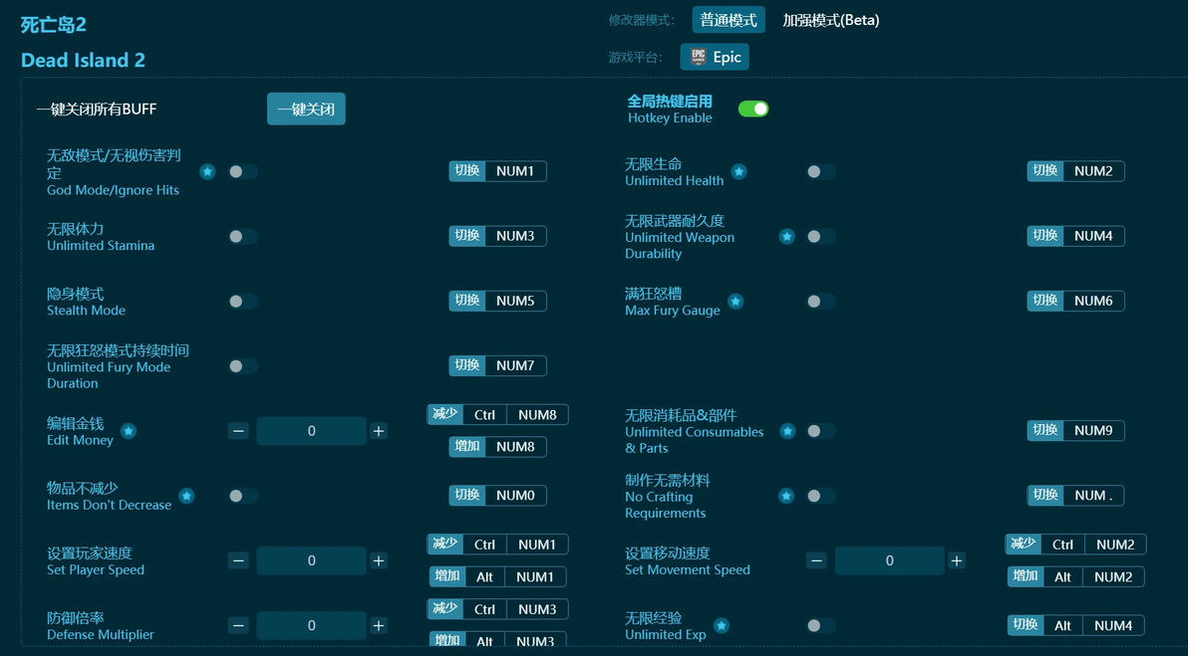Decrease Edit Money value with minus
1188x656 pixels.
(238, 431)
